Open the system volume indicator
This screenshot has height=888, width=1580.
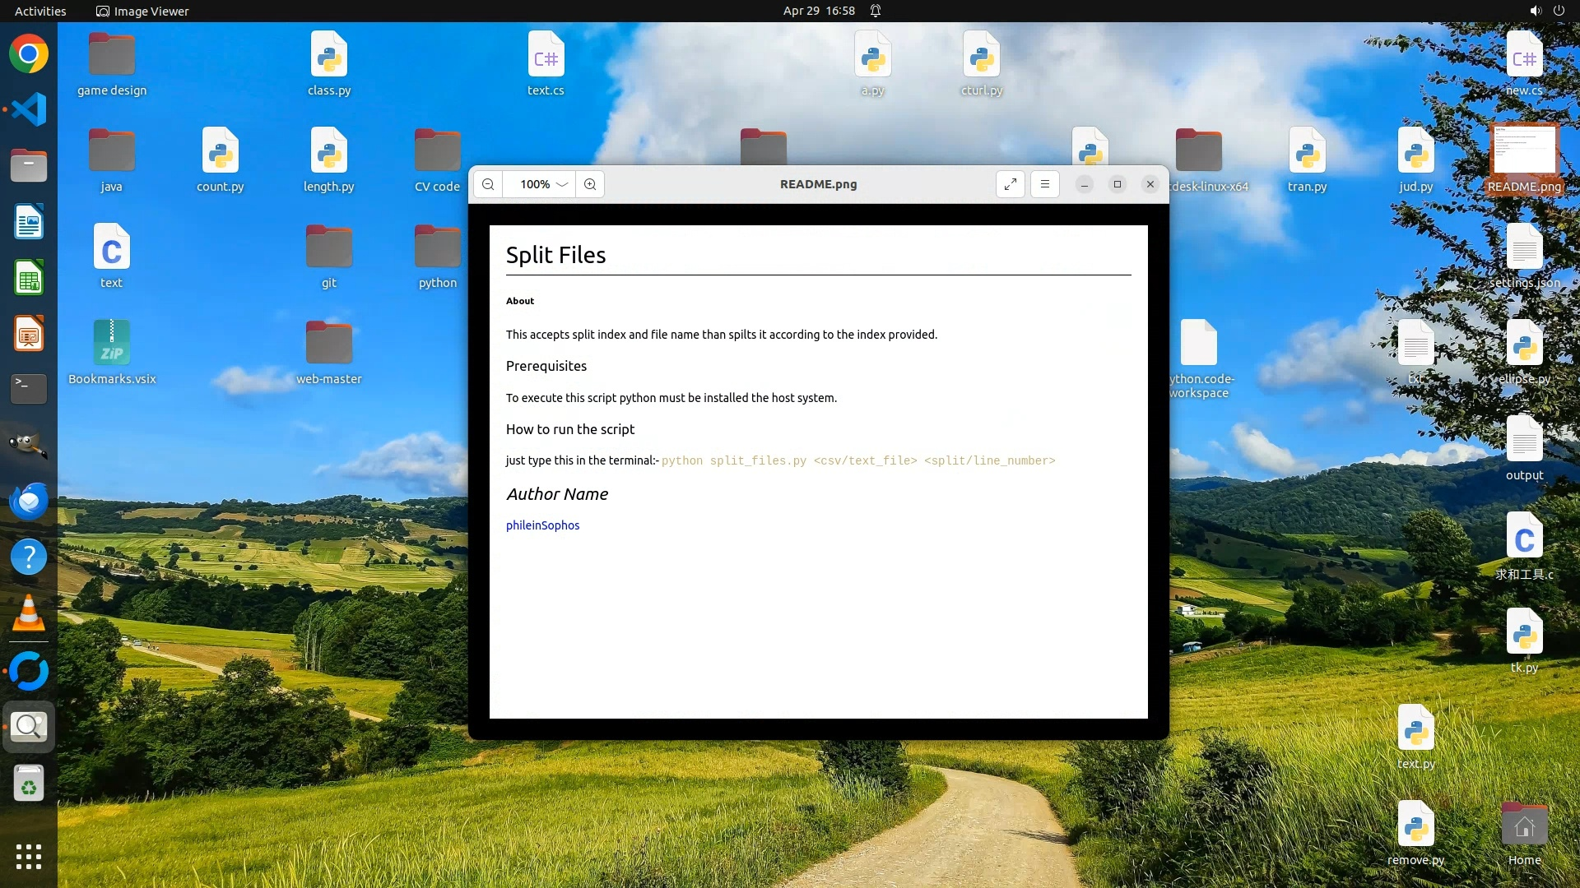tap(1535, 11)
